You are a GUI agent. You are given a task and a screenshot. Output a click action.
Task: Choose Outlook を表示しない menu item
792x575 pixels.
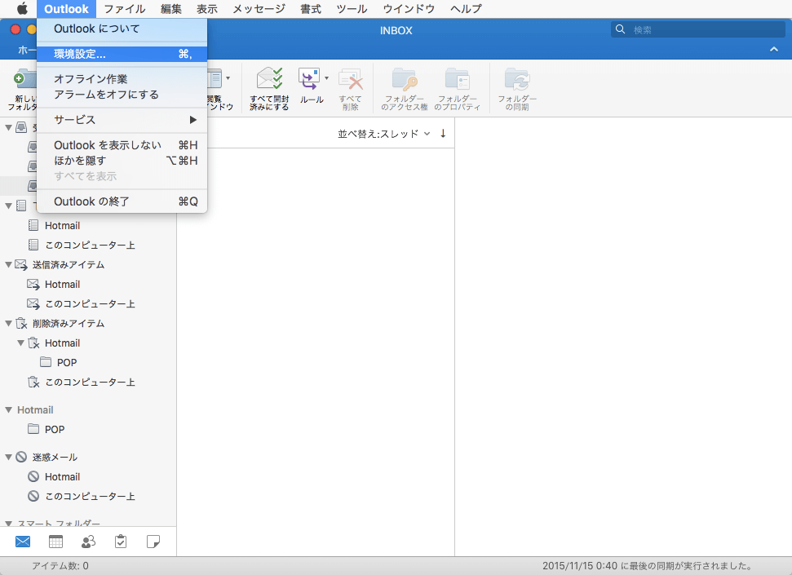122,145
